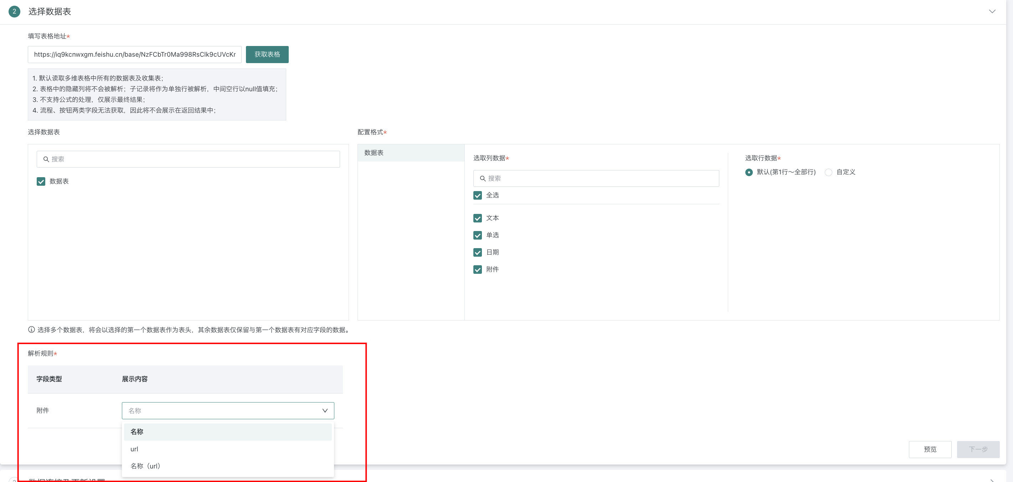Toggle the 附件 column checkbox
The width and height of the screenshot is (1013, 482).
pyautogui.click(x=477, y=270)
